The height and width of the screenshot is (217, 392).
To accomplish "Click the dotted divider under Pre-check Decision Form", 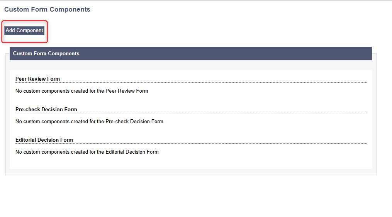I will [x=232, y=113].
